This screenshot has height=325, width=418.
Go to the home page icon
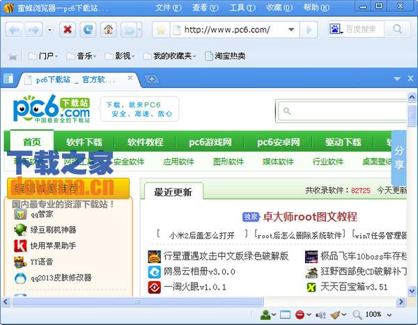click(109, 29)
